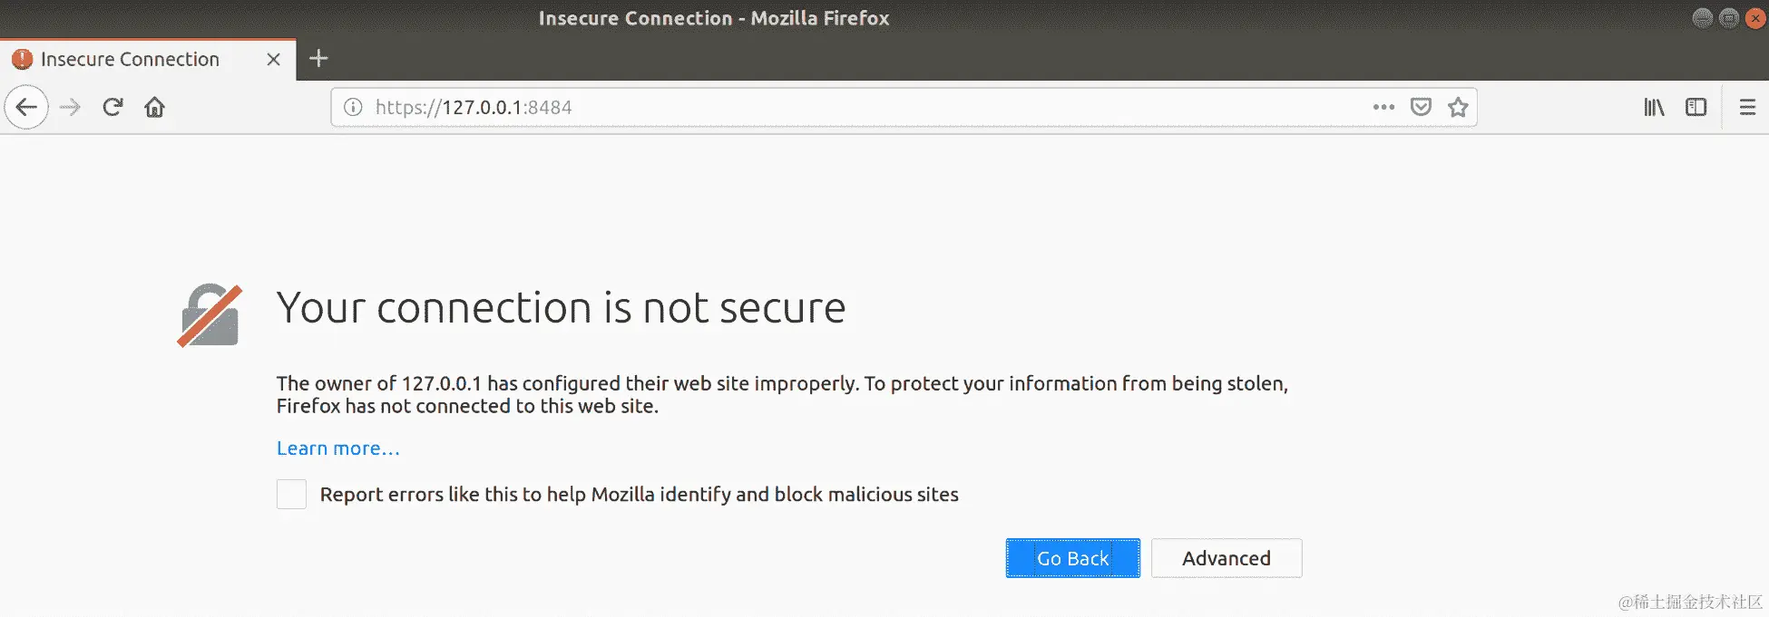This screenshot has height=617, width=1769.
Task: Show site information icon in address bar
Action: point(353,107)
